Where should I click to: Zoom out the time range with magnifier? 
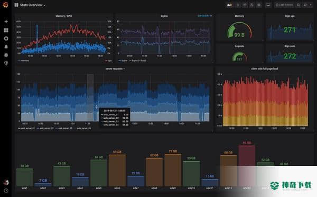coord(299,5)
